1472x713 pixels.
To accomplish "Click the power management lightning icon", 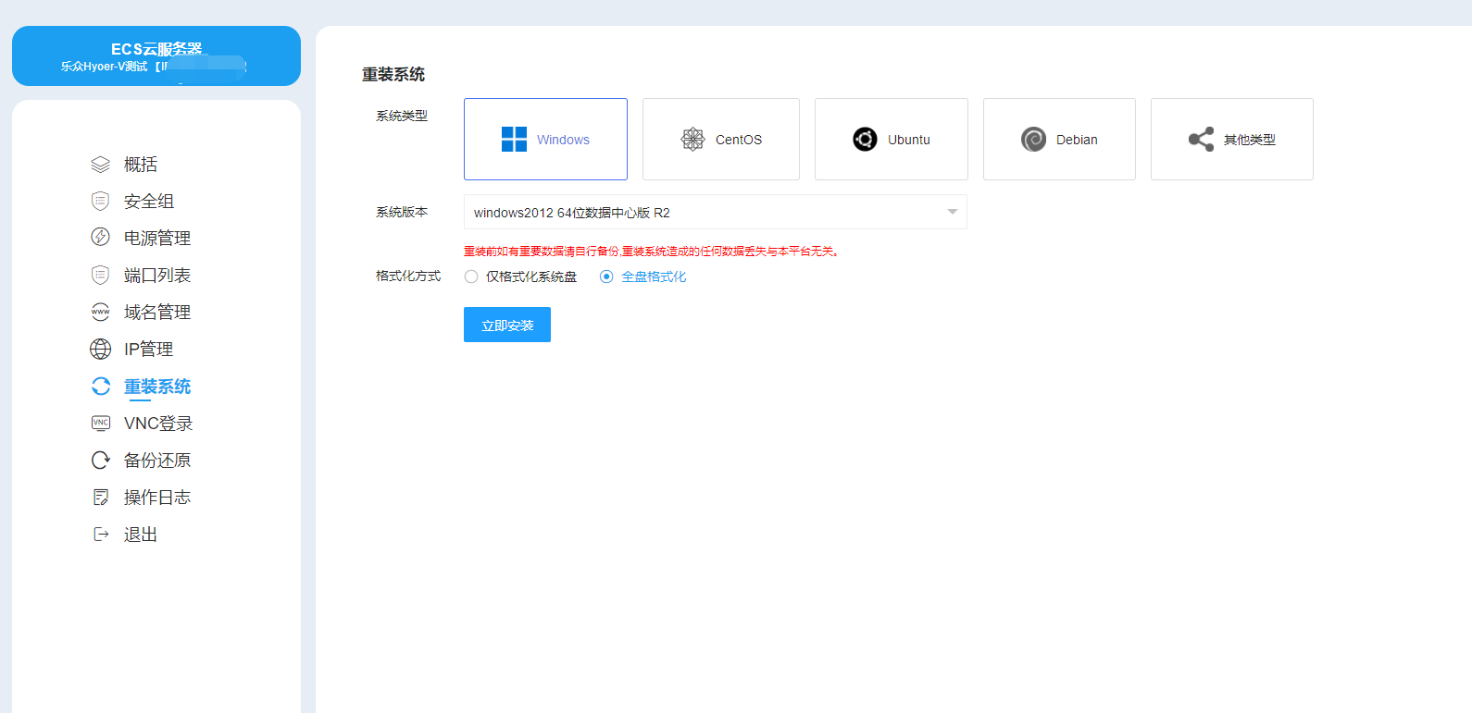I will point(100,238).
